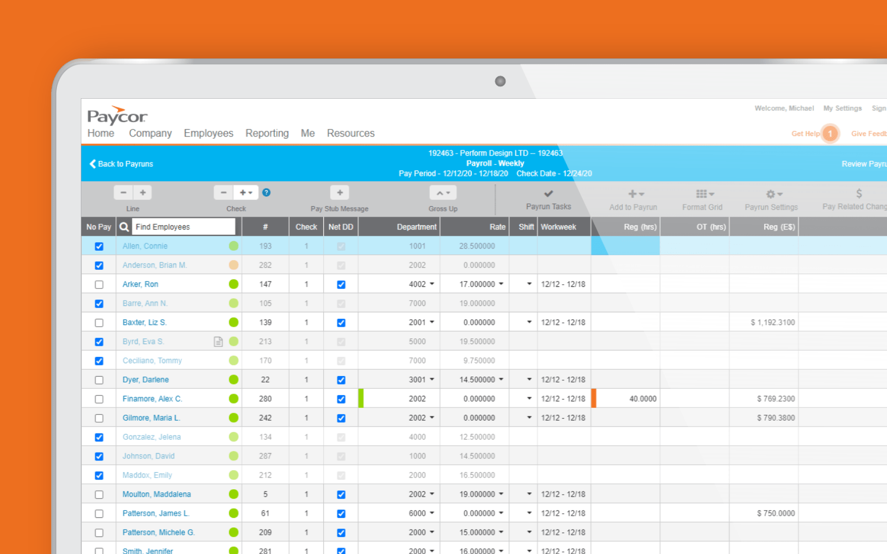Open shift dropdown for Baxter, Liz S.

click(529, 322)
